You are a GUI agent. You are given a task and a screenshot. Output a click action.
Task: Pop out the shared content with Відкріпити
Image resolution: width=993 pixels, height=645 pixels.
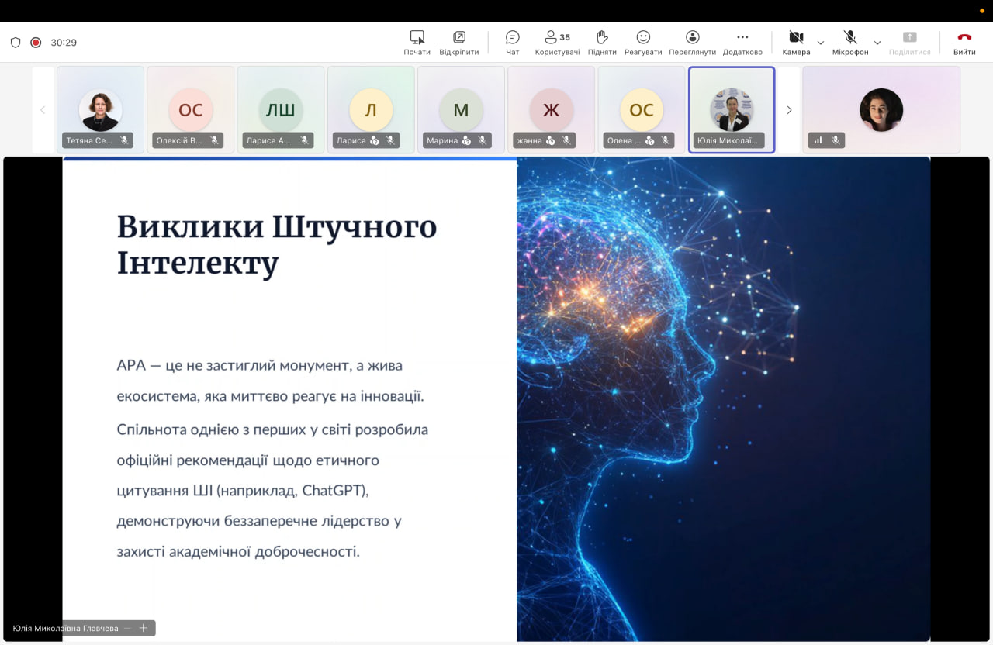click(458, 42)
